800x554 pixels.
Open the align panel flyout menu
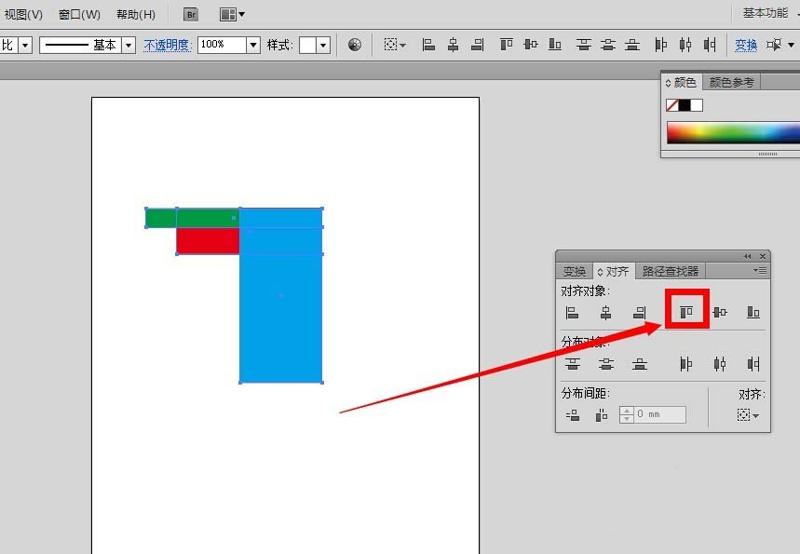pyautogui.click(x=760, y=270)
